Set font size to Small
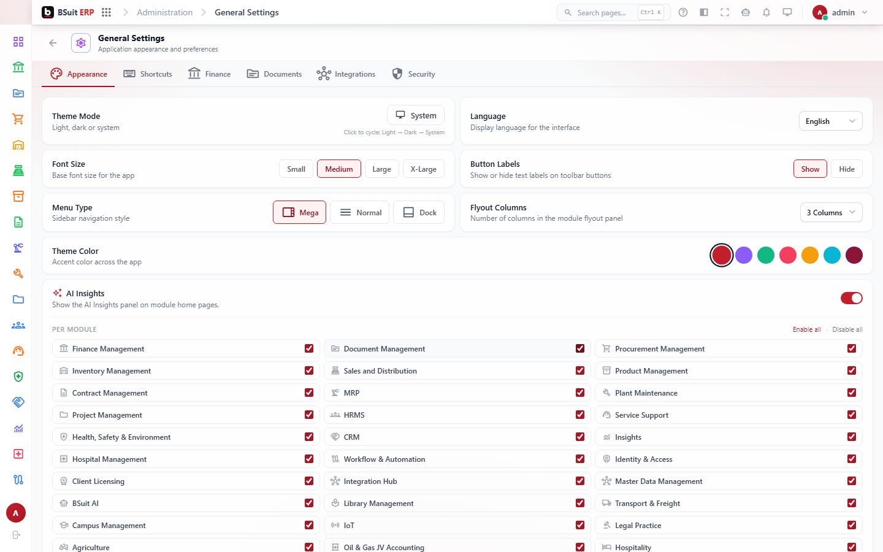 click(296, 169)
